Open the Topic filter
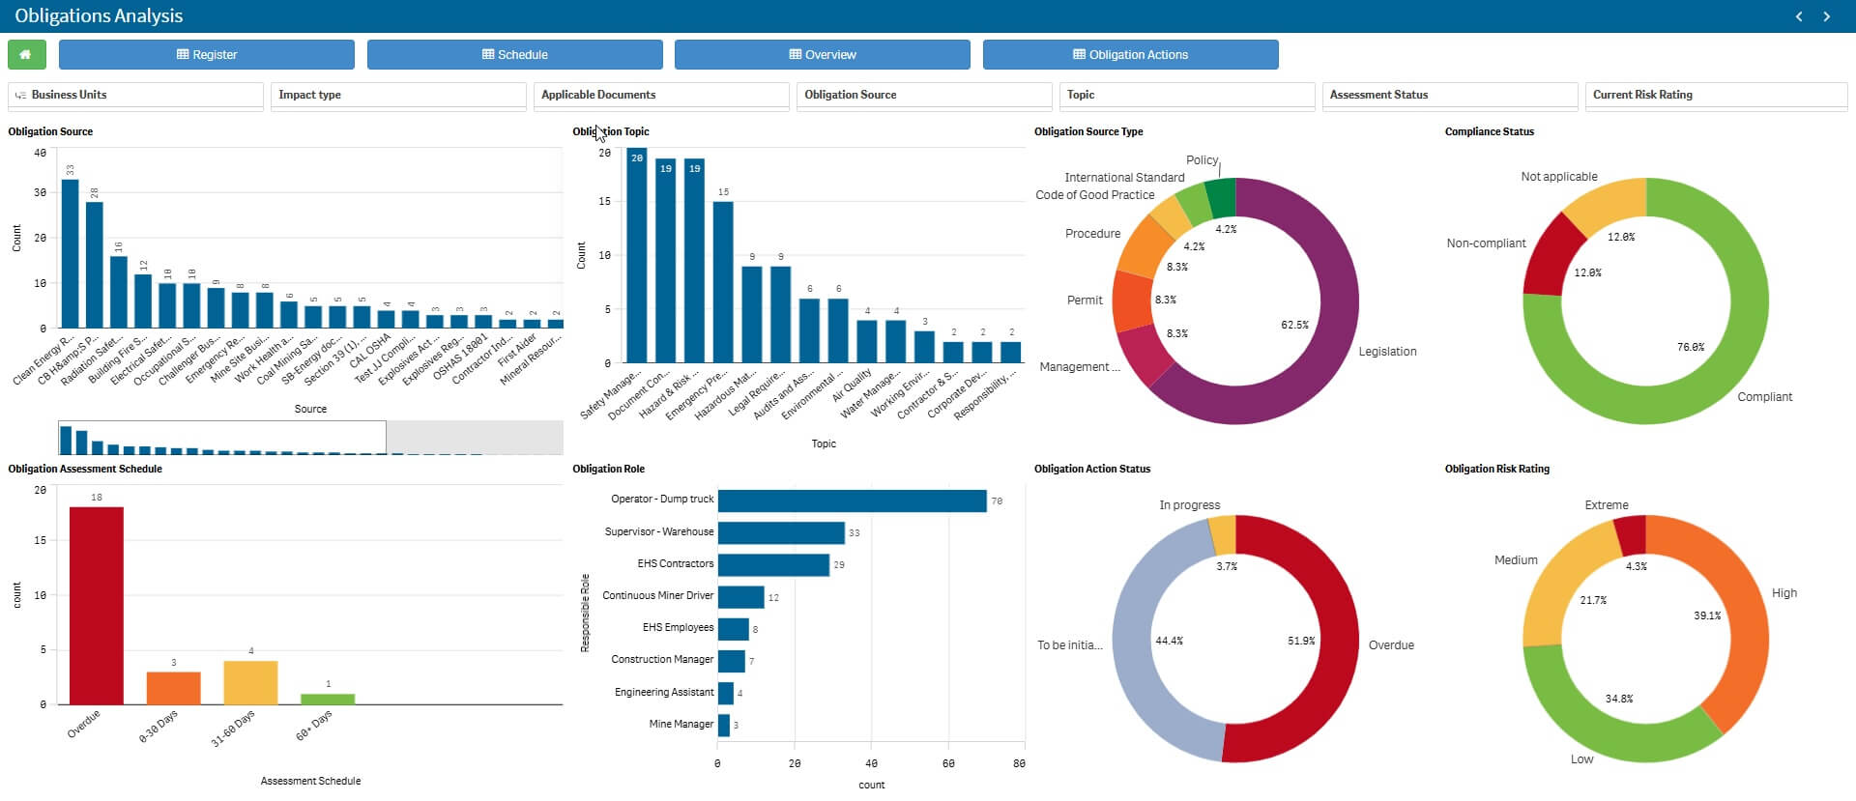The width and height of the screenshot is (1856, 801). pyautogui.click(x=1187, y=95)
